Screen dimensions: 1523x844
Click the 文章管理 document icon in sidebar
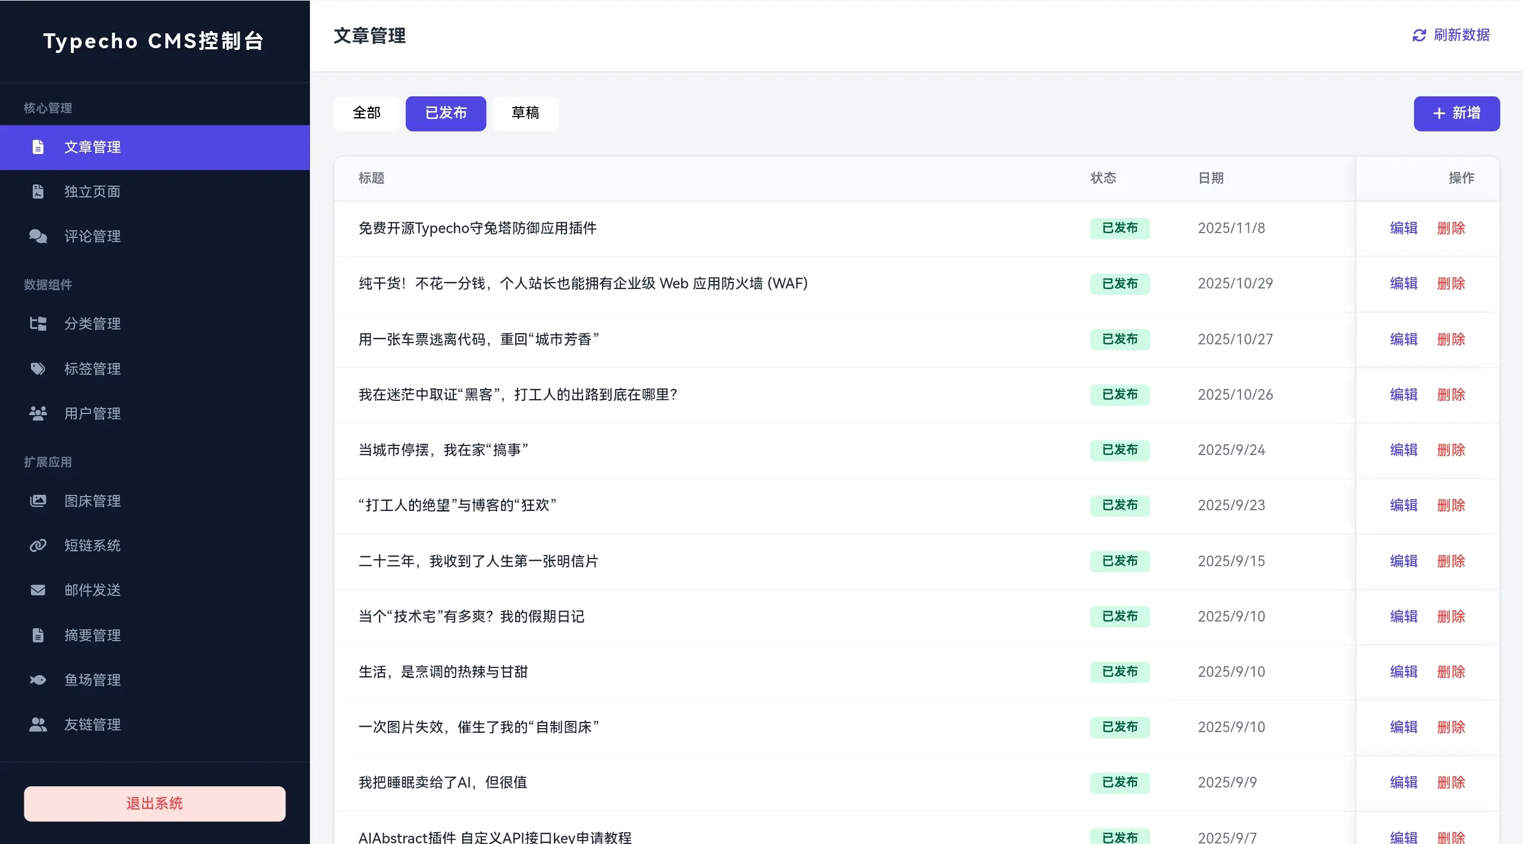point(38,147)
